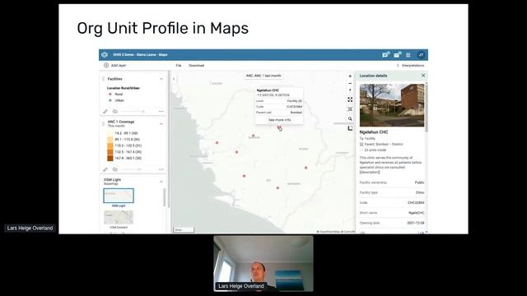Click the Add layer plus icon
Screen dimensions: 527x296
point(106,66)
